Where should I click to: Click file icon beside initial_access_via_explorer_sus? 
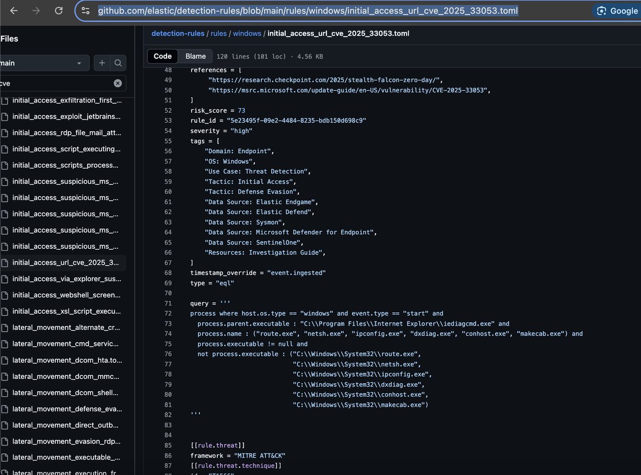pyautogui.click(x=4, y=279)
